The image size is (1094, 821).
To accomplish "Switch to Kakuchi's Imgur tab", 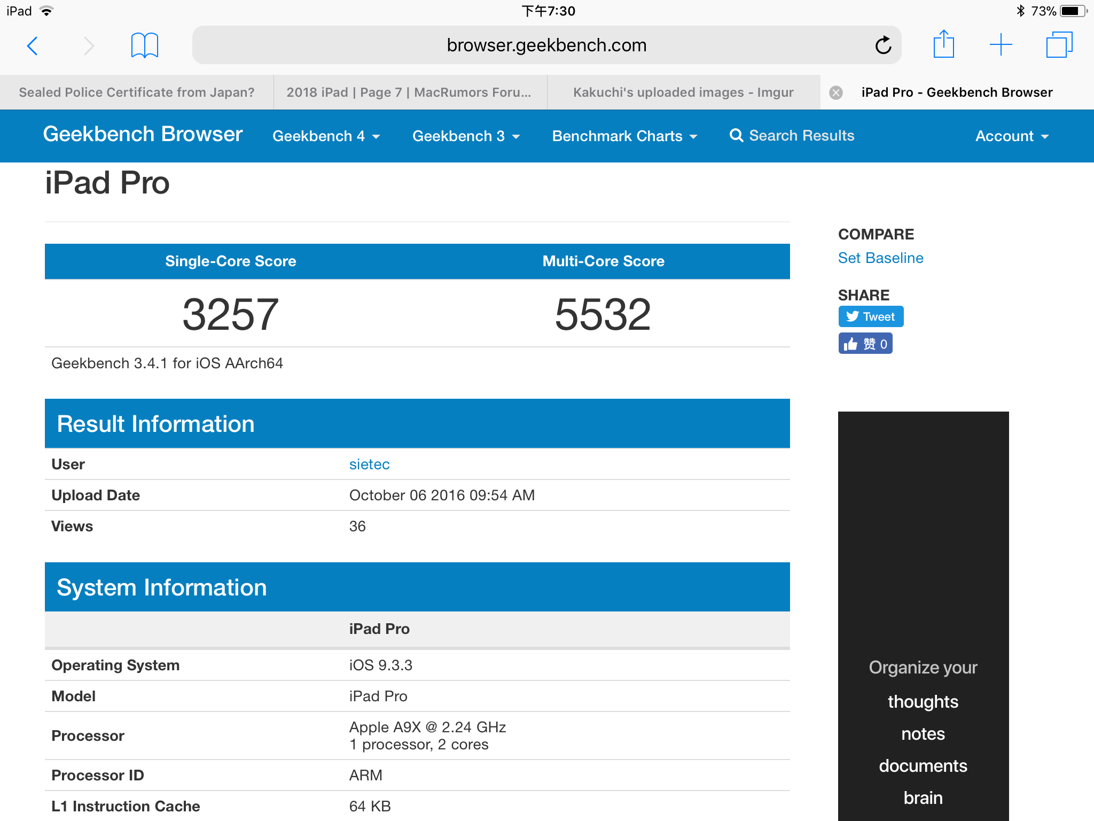I will tap(683, 92).
